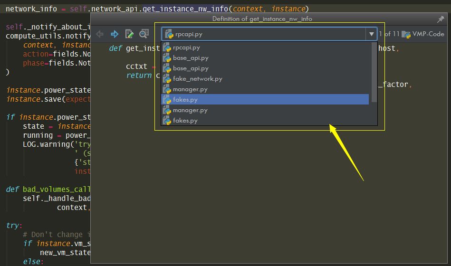Click 'cctxt' in the popup code
Screen dimensions: 451x266
click(x=136, y=66)
